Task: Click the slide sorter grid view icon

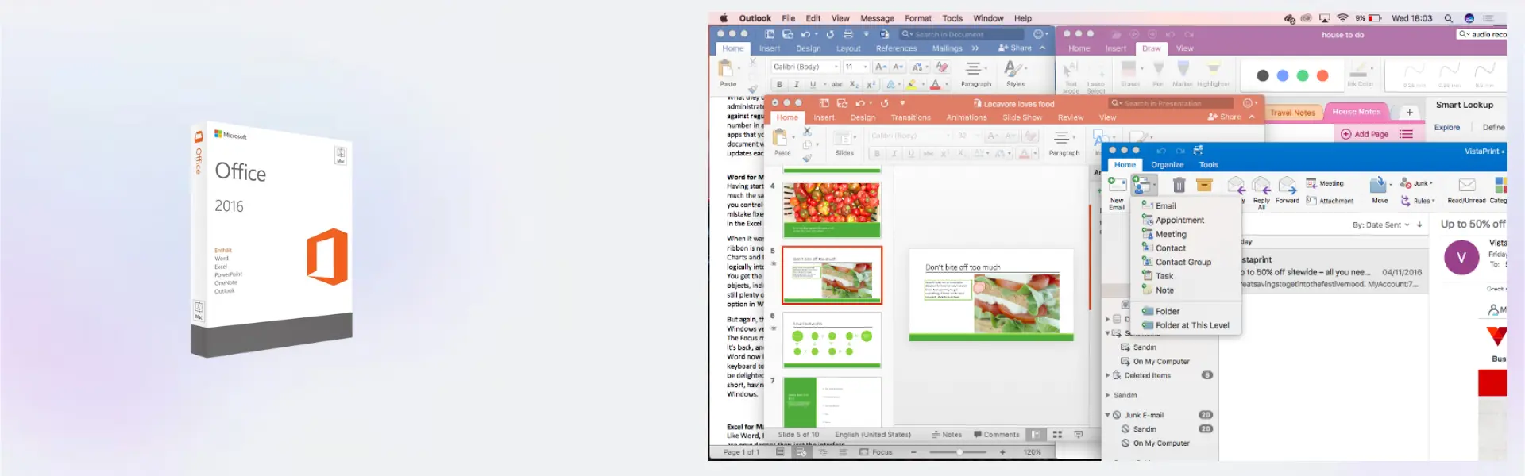Action: pos(1057,435)
